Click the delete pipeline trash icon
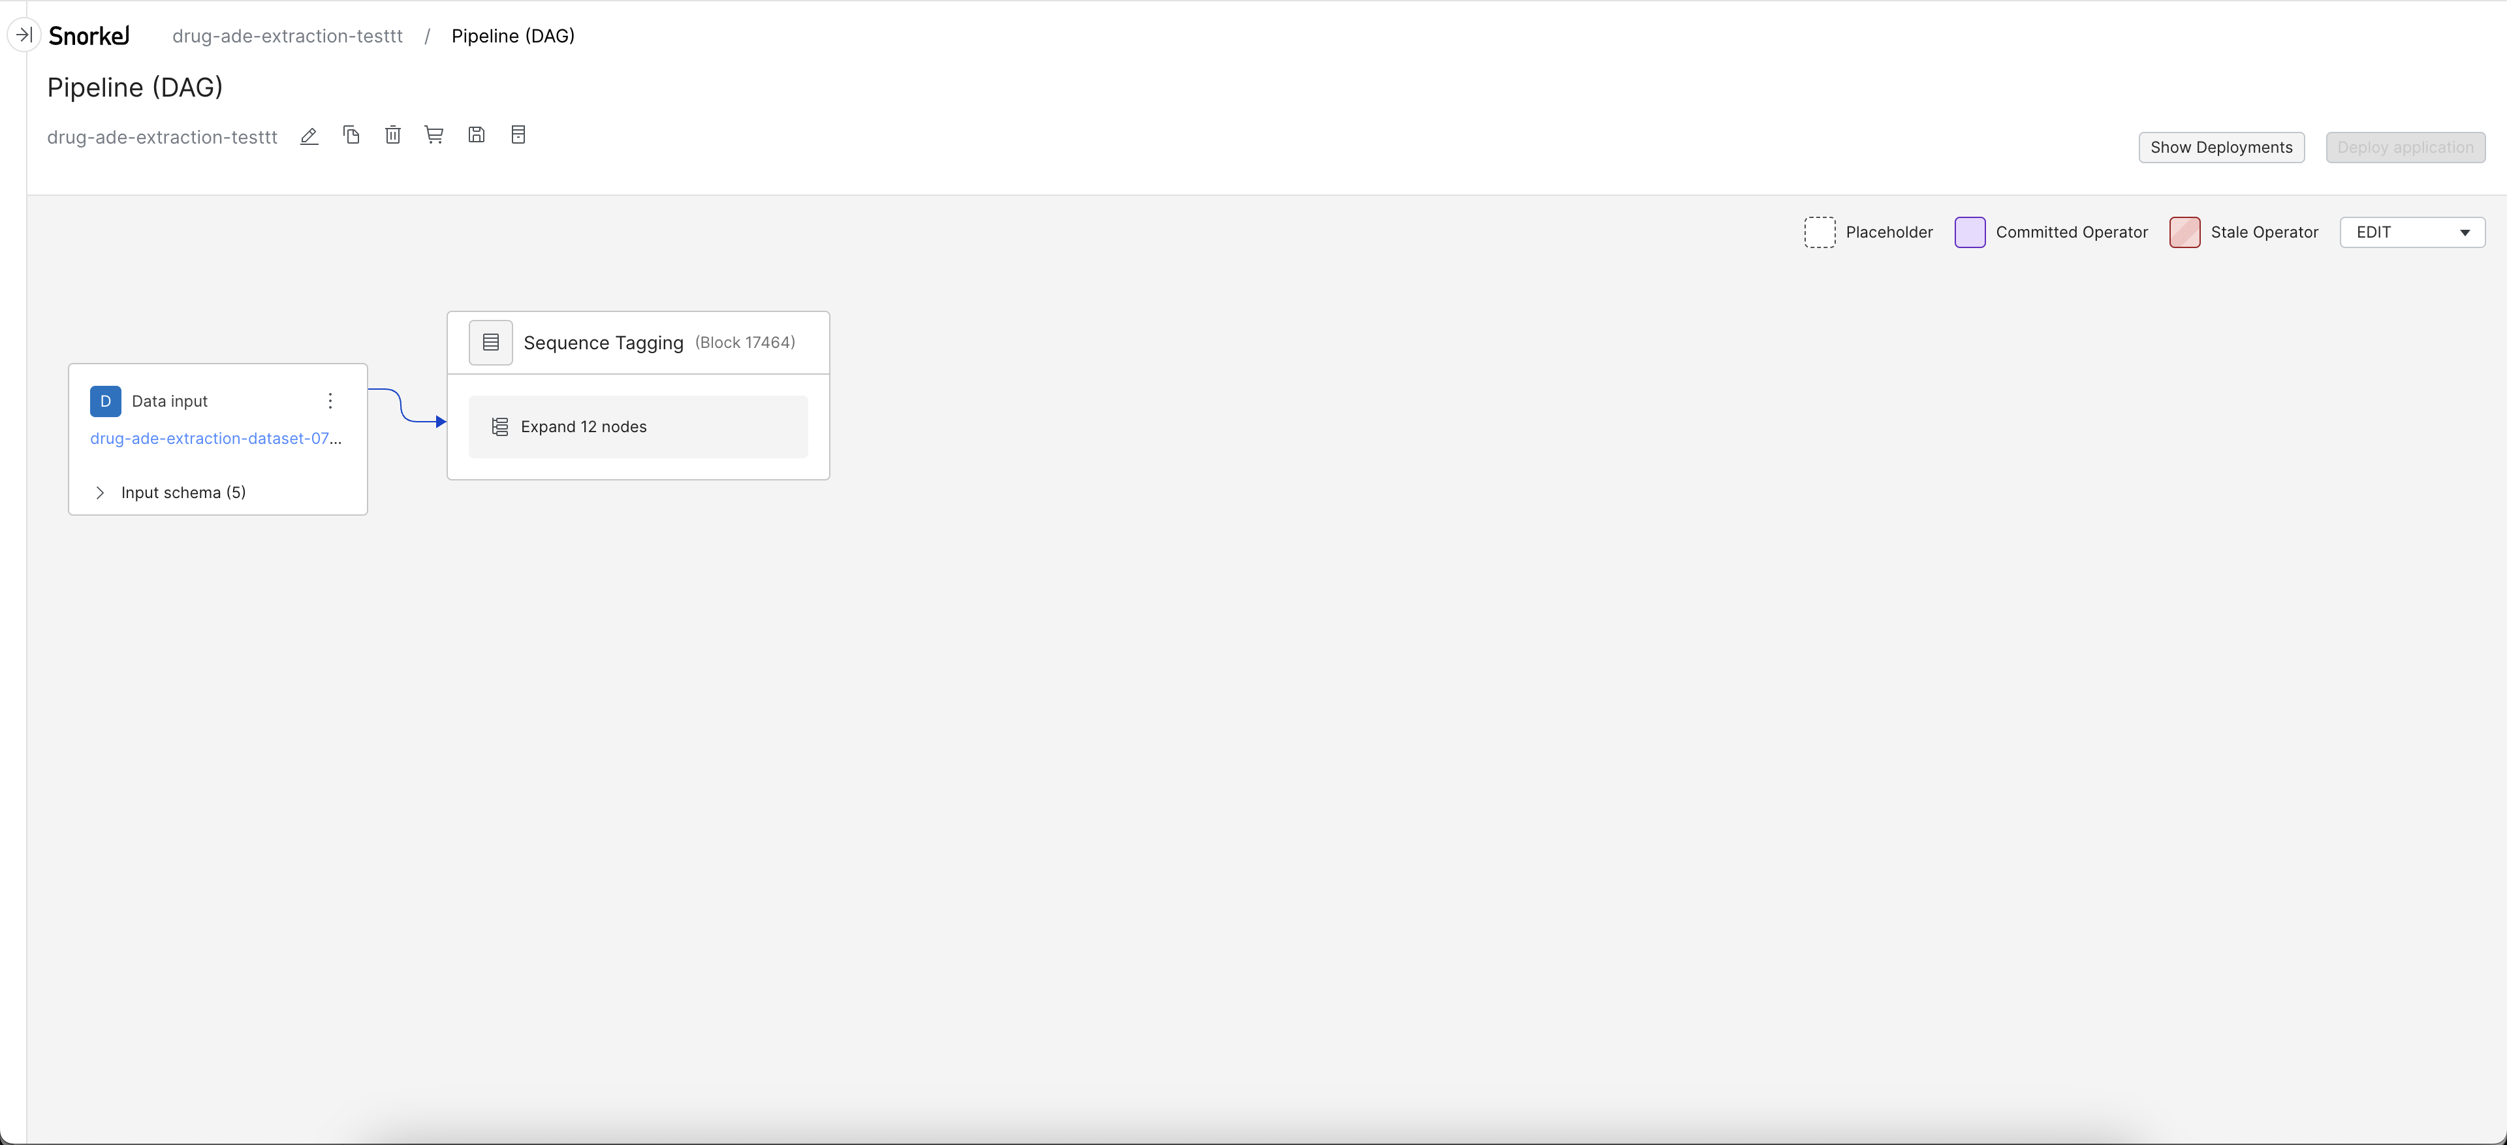 pos(393,136)
